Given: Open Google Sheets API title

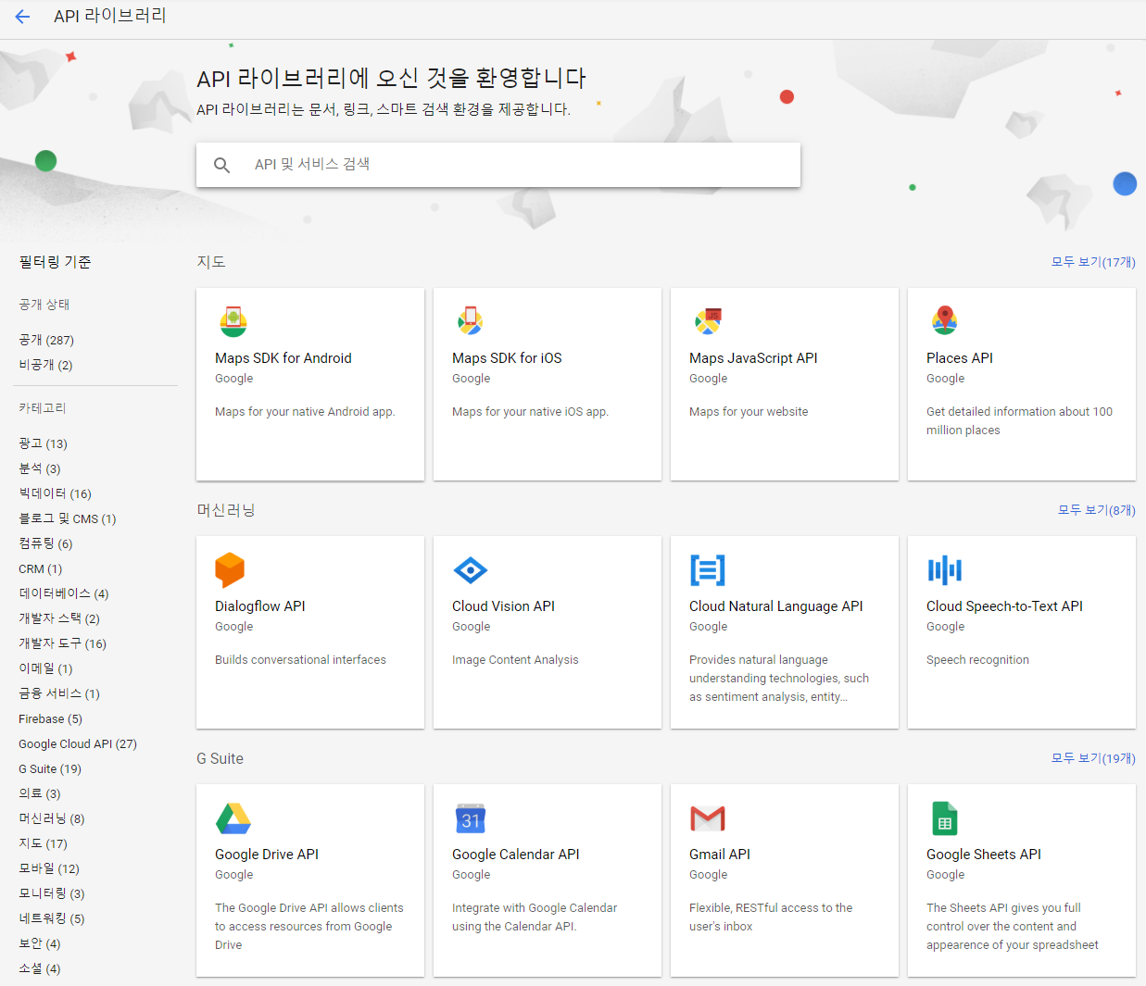Looking at the screenshot, I should tap(984, 855).
